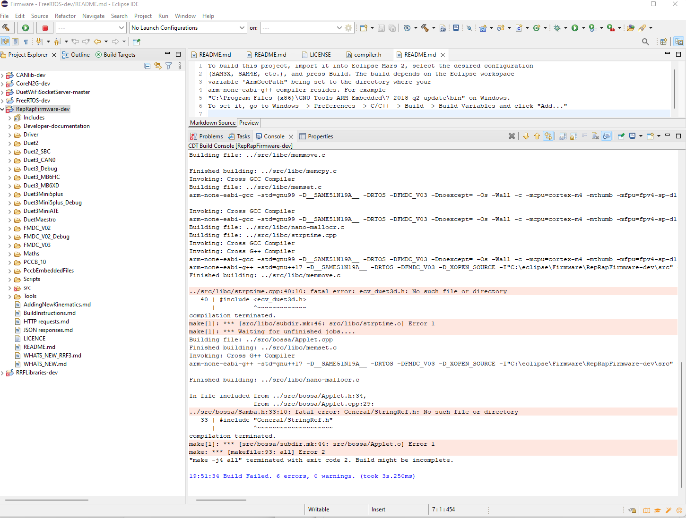Toggle Bring Console to Top on output

pos(607,136)
